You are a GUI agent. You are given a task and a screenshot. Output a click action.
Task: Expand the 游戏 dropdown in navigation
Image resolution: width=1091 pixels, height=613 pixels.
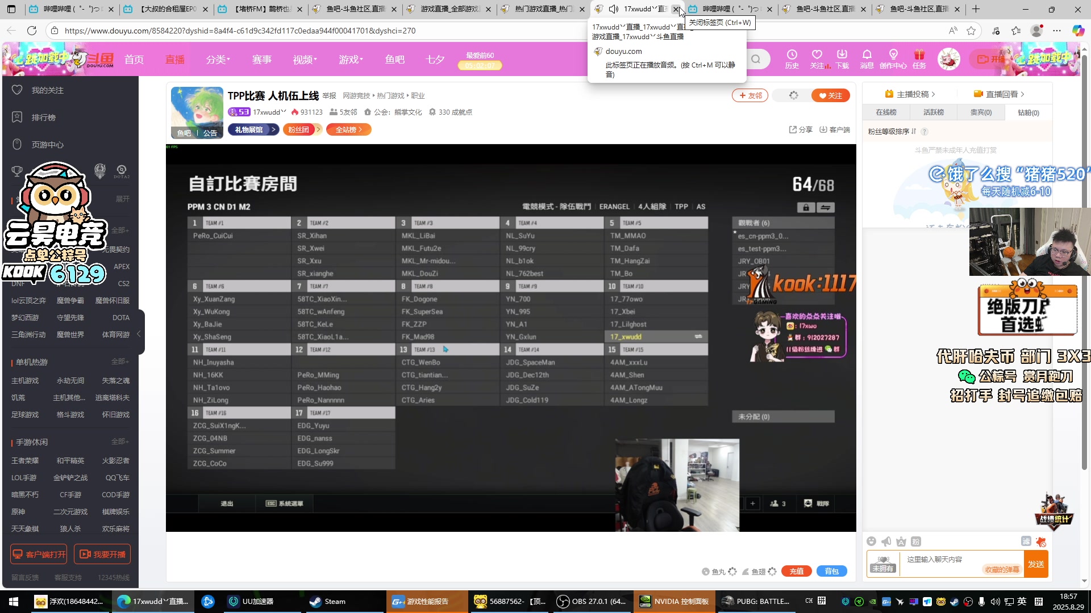click(x=351, y=60)
